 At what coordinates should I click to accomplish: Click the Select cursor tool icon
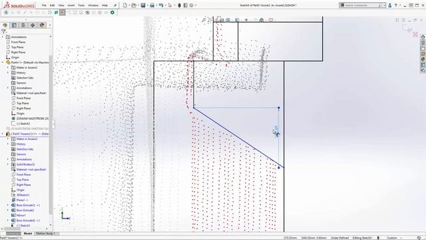click(170, 5)
